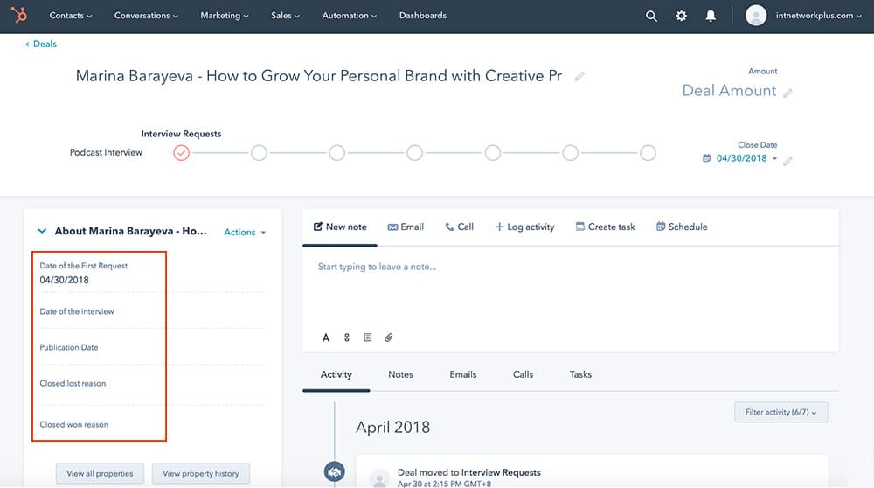Go to Dashboards
This screenshot has width=874, height=488.
pos(422,16)
